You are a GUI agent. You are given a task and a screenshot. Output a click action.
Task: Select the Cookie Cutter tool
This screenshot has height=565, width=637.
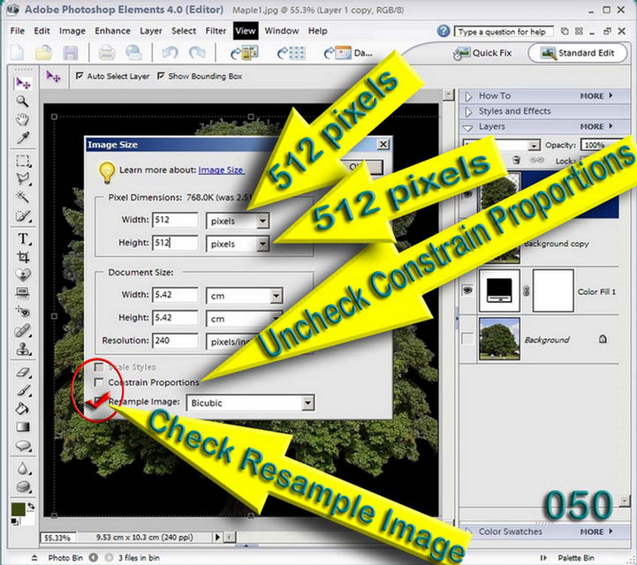click(23, 275)
